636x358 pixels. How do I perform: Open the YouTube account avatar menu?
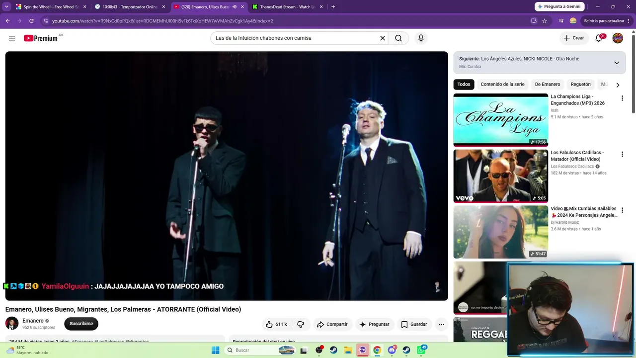coord(618,38)
